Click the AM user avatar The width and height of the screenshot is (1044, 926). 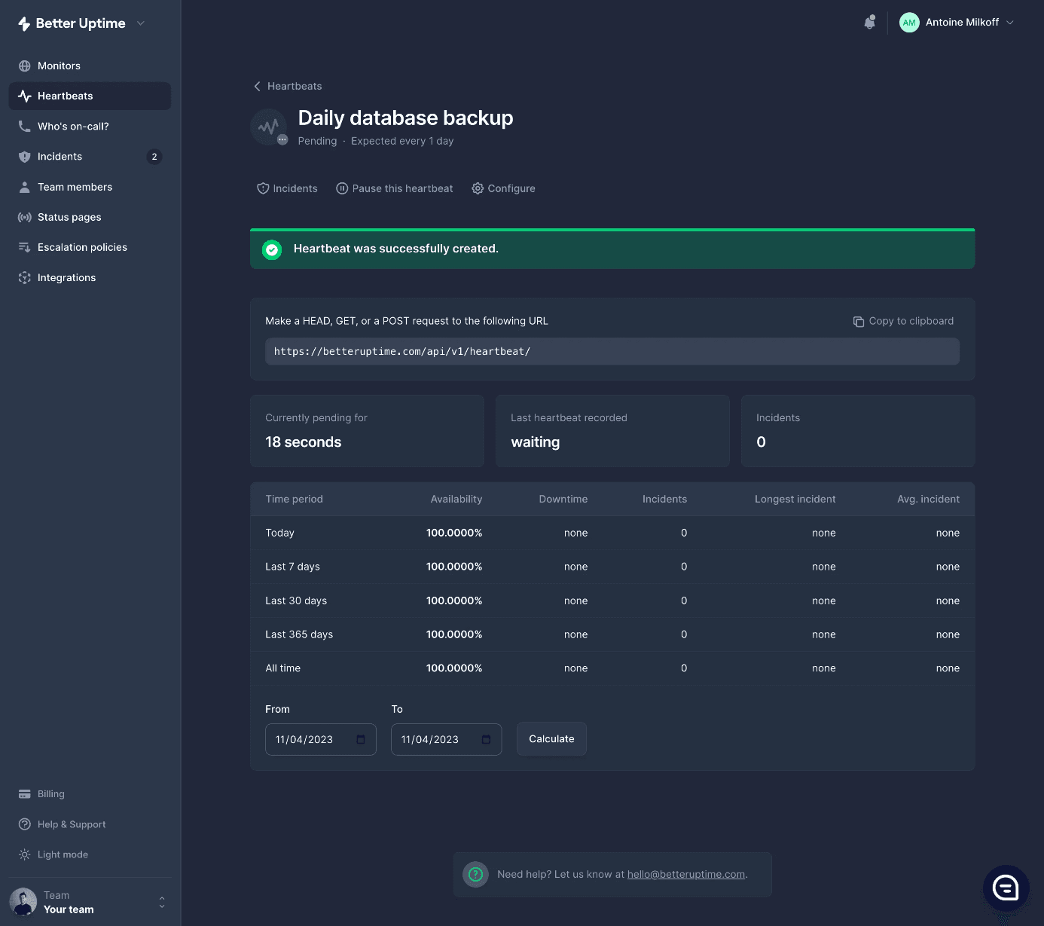[909, 23]
